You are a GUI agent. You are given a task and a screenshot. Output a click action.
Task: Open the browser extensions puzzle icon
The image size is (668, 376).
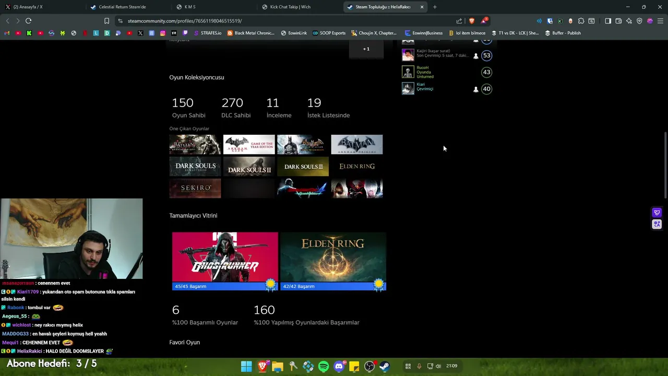581,21
